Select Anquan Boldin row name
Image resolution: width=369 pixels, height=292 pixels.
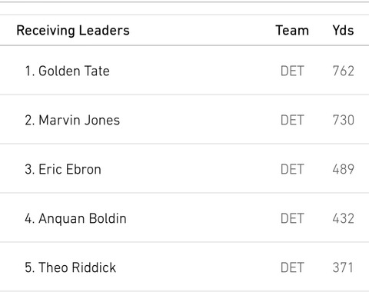[x=82, y=219]
